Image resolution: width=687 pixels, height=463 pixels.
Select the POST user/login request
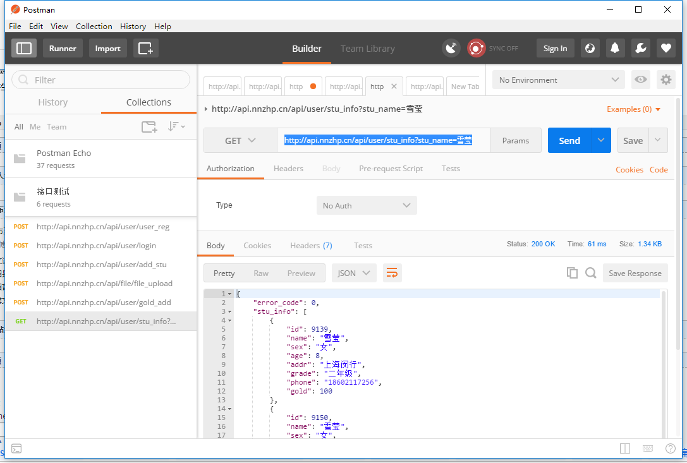click(100, 245)
